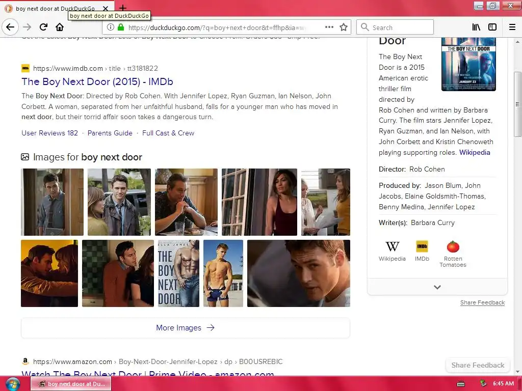Screen dimensions: 522x391
Task: Click the 6:45 AM taskbar clock
Action: (x=503, y=383)
